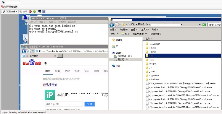
Task: Click 新建文件夹 new folder button
Action: point(156,34)
